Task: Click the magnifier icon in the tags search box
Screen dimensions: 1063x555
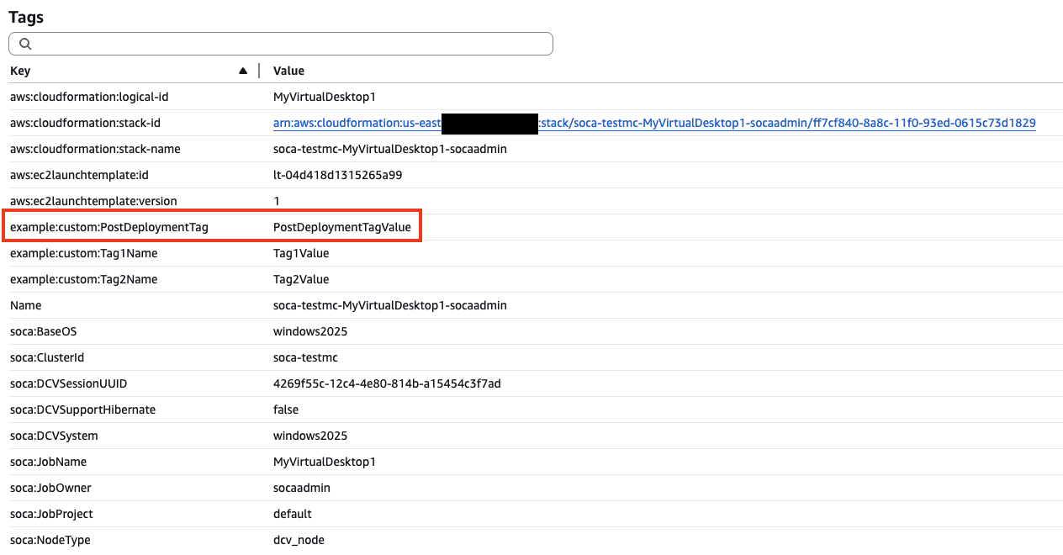Action: click(x=25, y=44)
